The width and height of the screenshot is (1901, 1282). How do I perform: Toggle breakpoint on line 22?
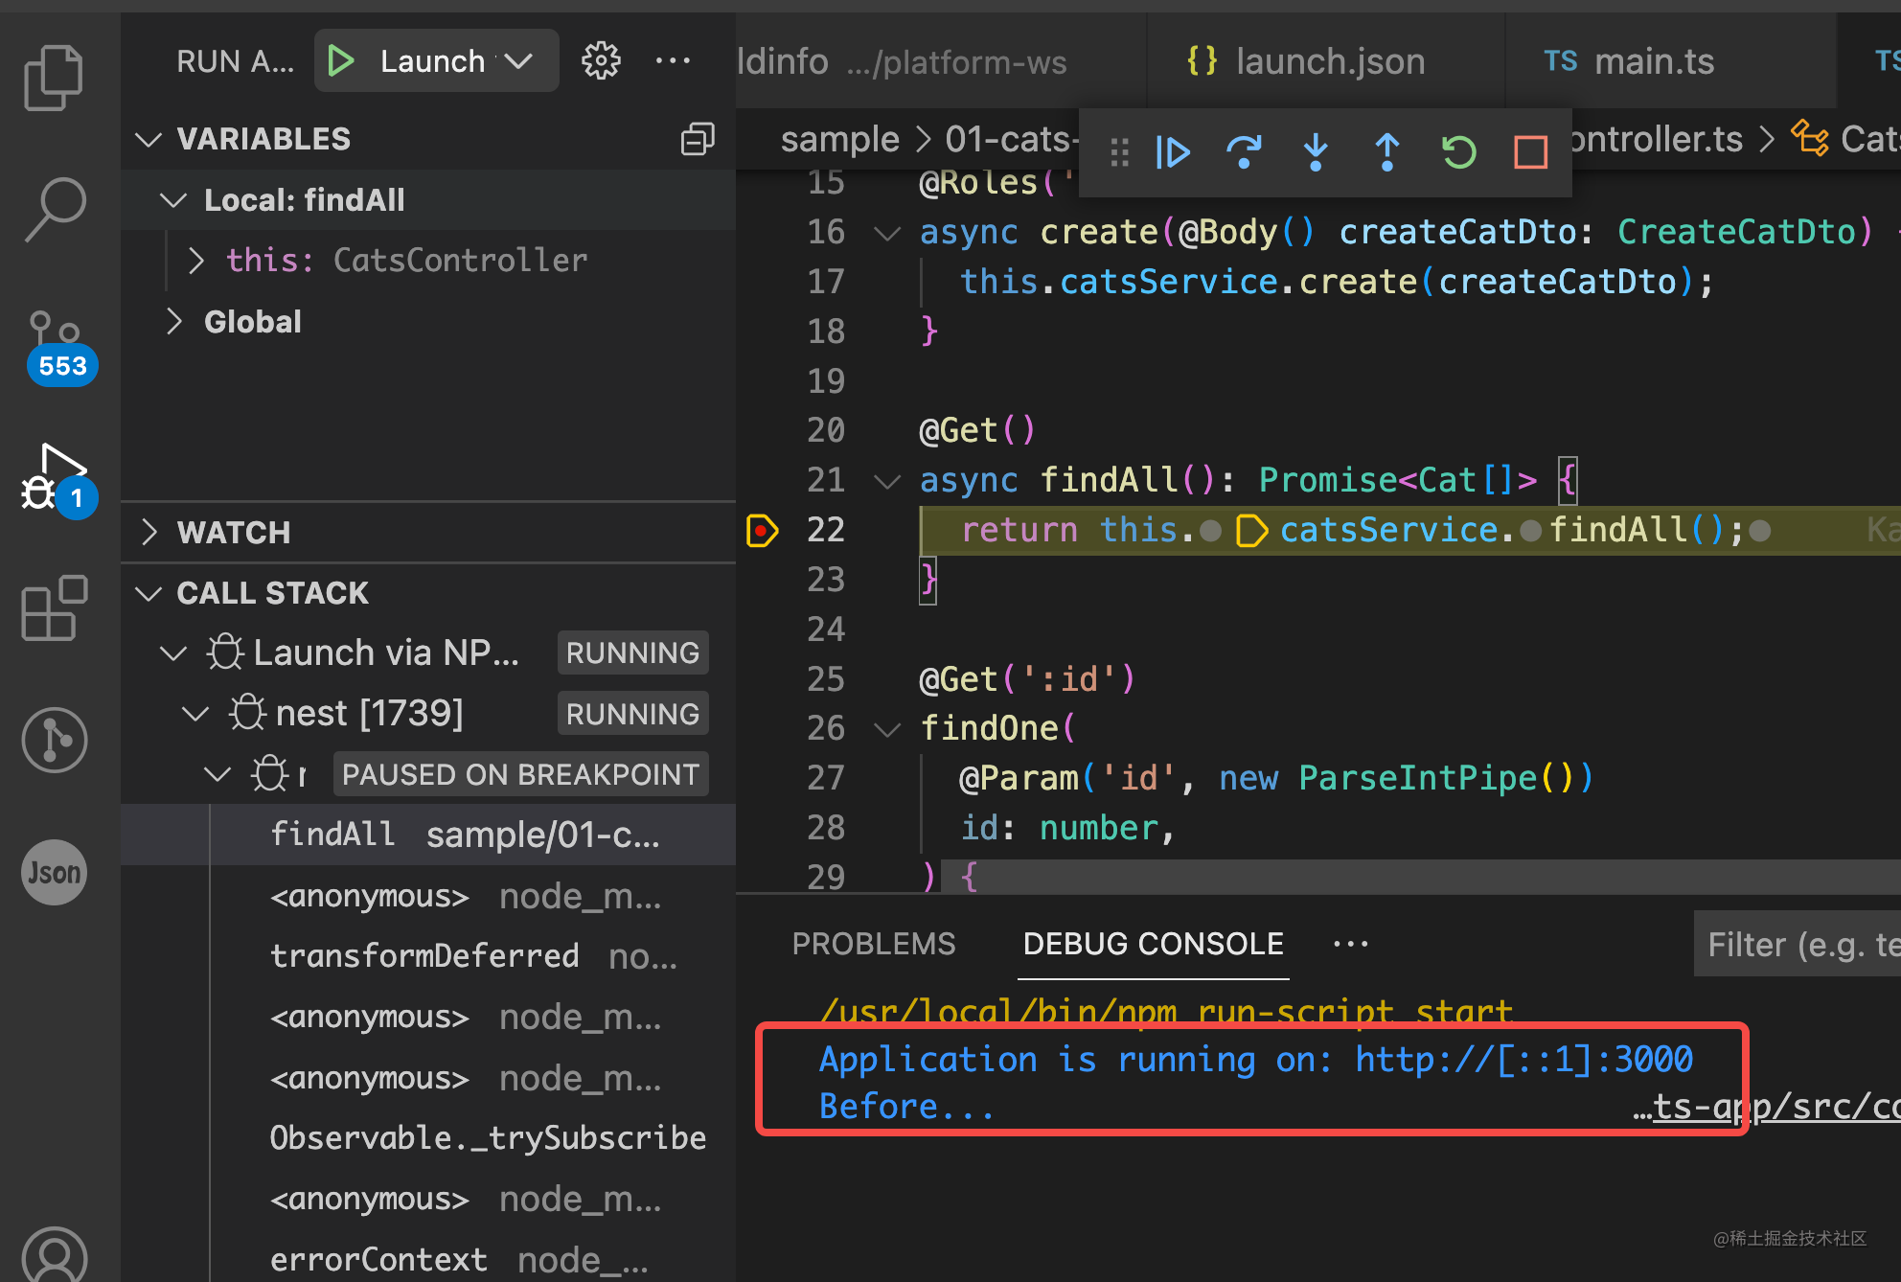[762, 530]
